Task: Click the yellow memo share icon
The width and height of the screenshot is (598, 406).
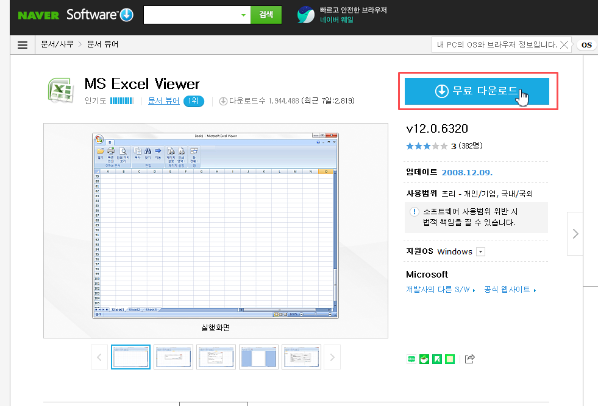Action: coord(450,359)
